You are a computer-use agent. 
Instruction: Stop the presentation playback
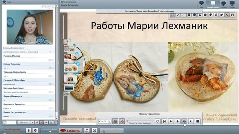[198, 121]
